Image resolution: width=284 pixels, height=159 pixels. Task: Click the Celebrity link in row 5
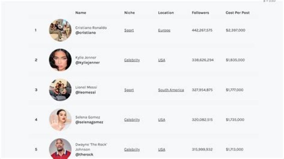tap(132, 150)
